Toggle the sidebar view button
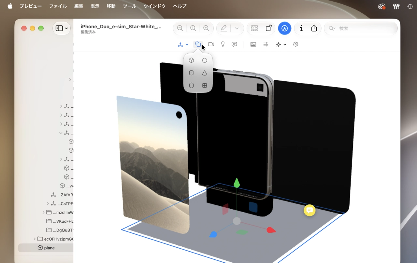Screen dimensions: 417x263 click(59, 28)
